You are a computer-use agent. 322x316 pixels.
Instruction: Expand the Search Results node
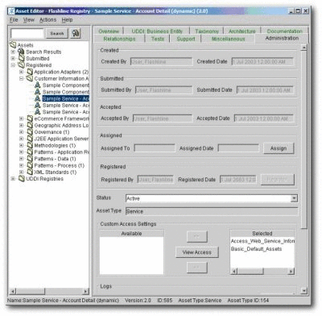pyautogui.click(x=13, y=52)
